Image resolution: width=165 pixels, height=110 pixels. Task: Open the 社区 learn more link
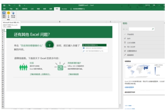click(40, 74)
